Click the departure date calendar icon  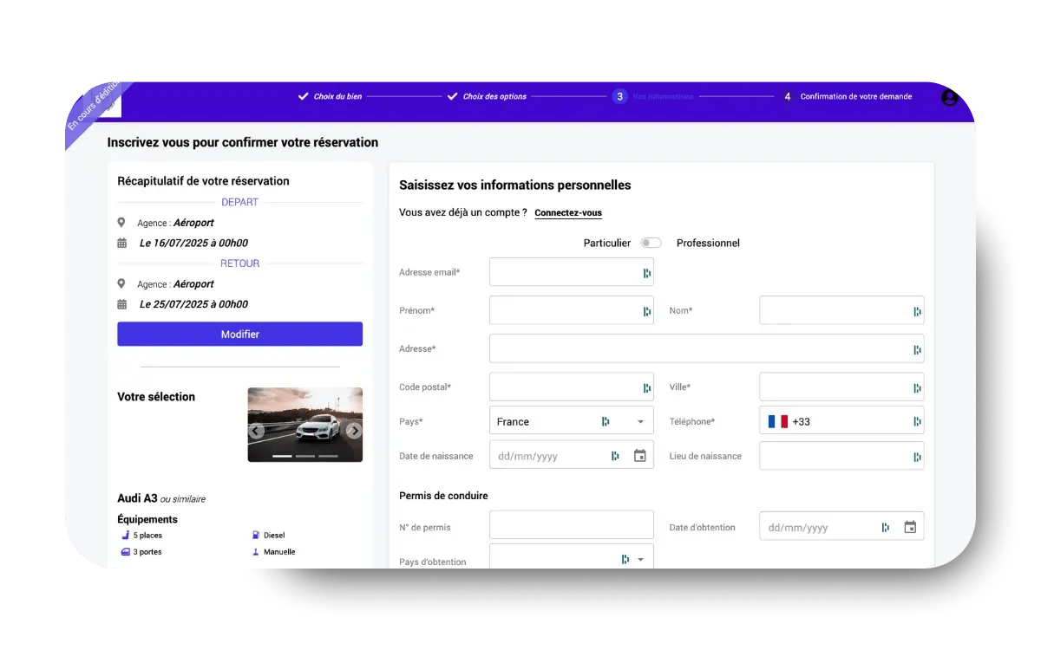121,244
